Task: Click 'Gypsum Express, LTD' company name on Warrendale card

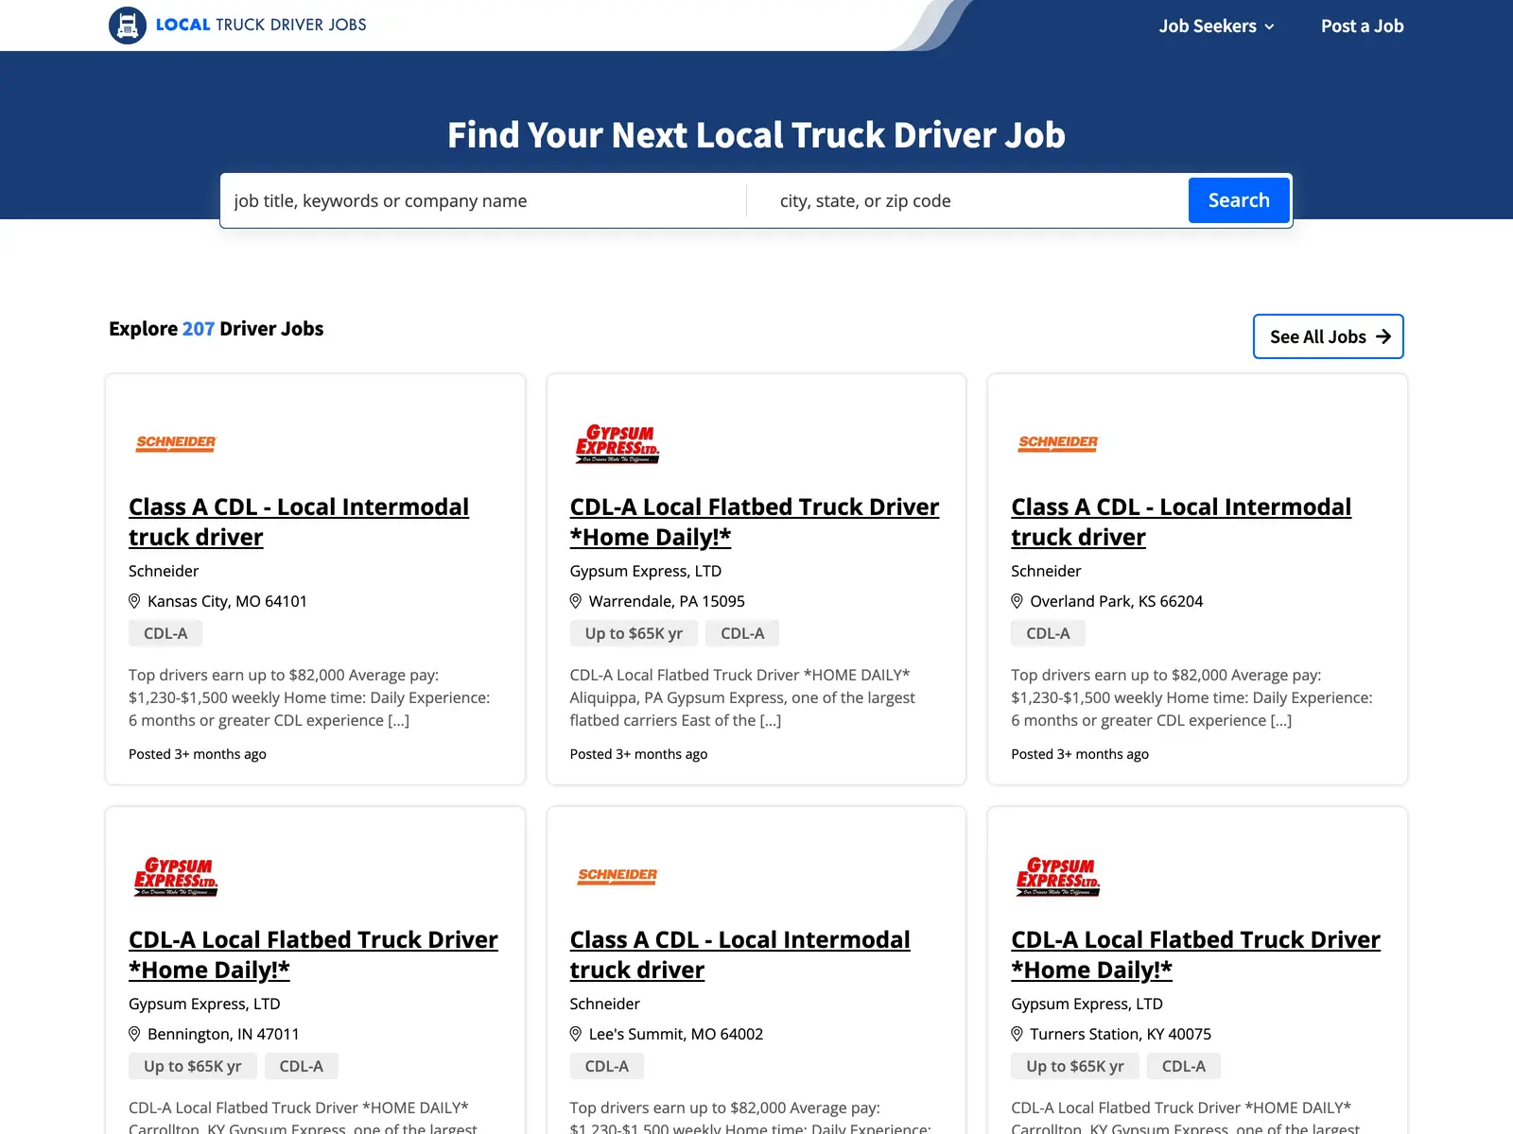Action: 646,571
